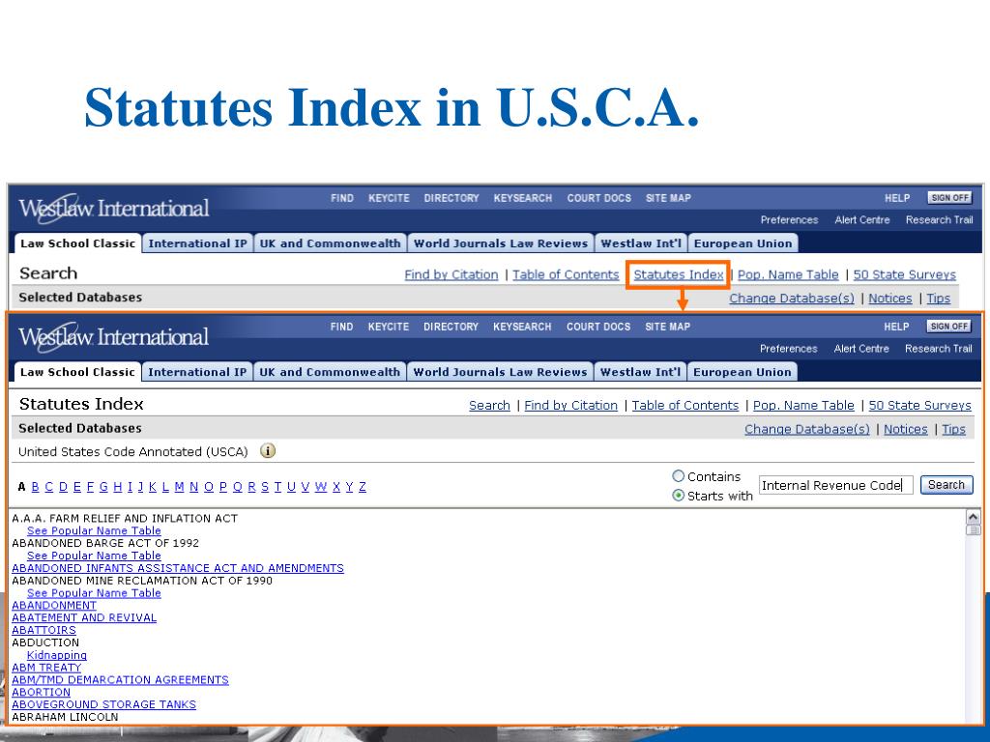Open Pop. Name Table in upper window
The width and height of the screenshot is (990, 742).
click(787, 274)
